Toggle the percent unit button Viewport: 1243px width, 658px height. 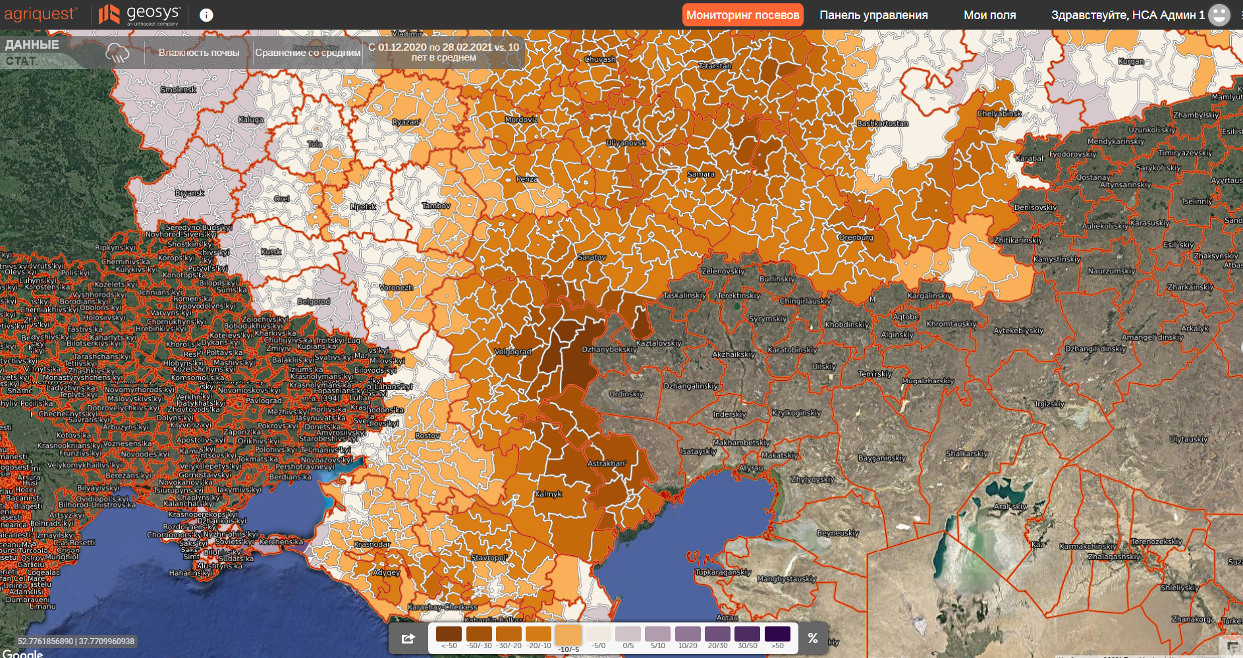tap(813, 638)
